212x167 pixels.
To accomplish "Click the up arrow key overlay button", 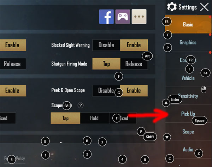I will [166, 103].
